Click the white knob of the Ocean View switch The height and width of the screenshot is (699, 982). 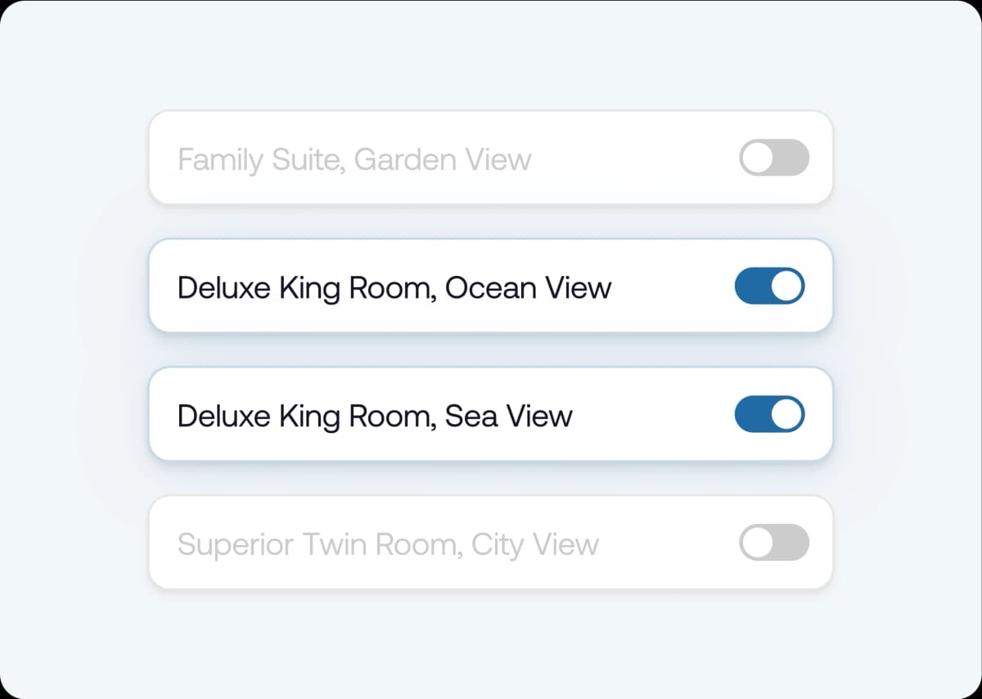tap(787, 286)
